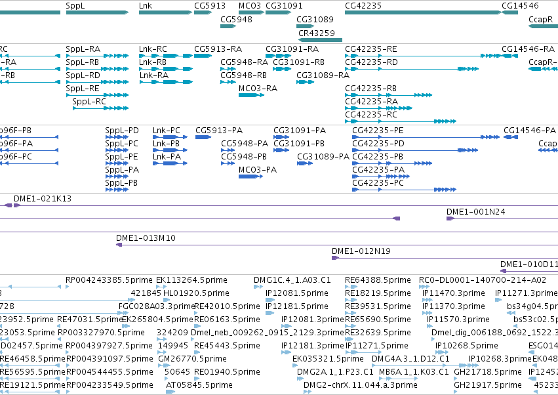The height and width of the screenshot is (395, 558).
Task: Click protein SppL-PD
Action: coord(122,131)
